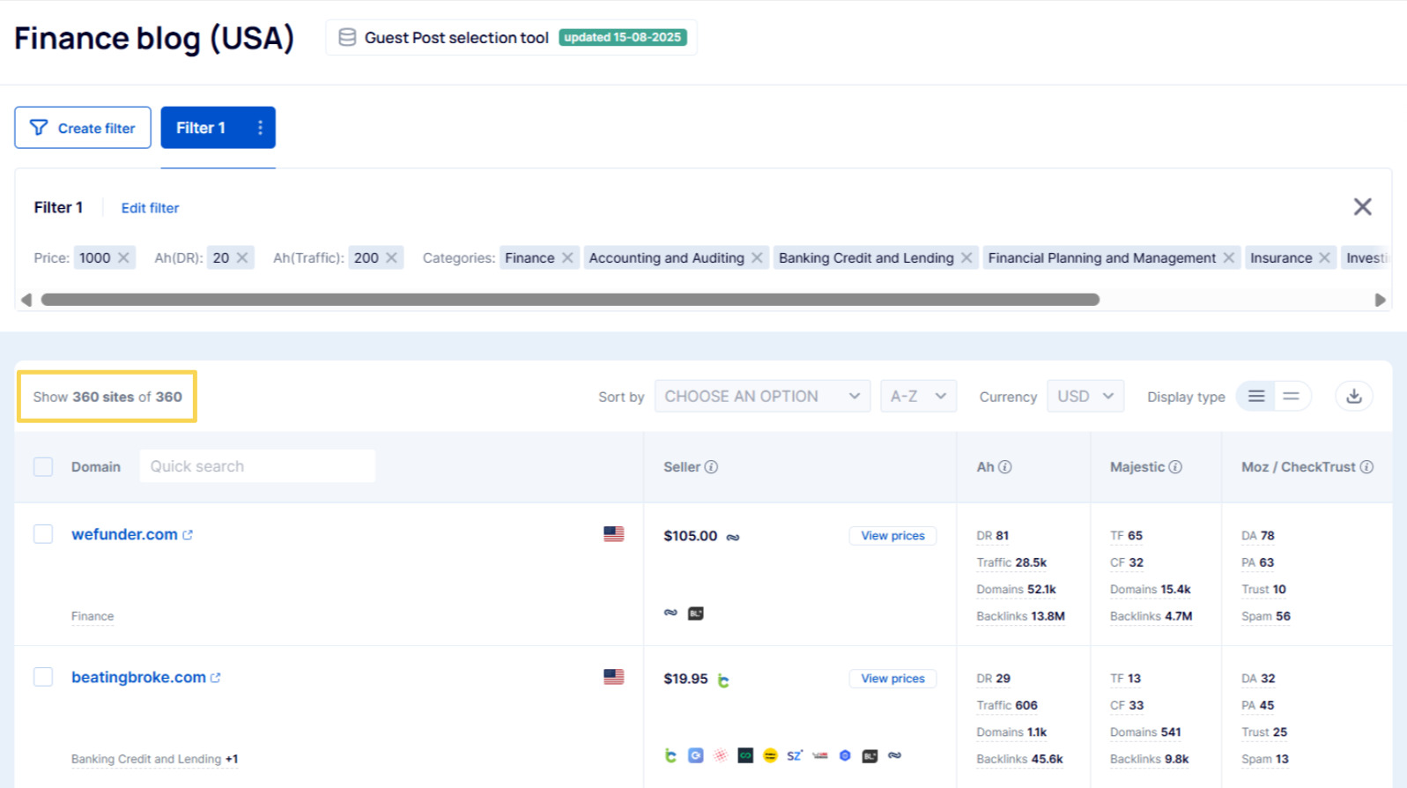Viewport: 1407px width, 788px height.
Task: Click the filter chips horizontal scrollbar
Action: click(570, 300)
